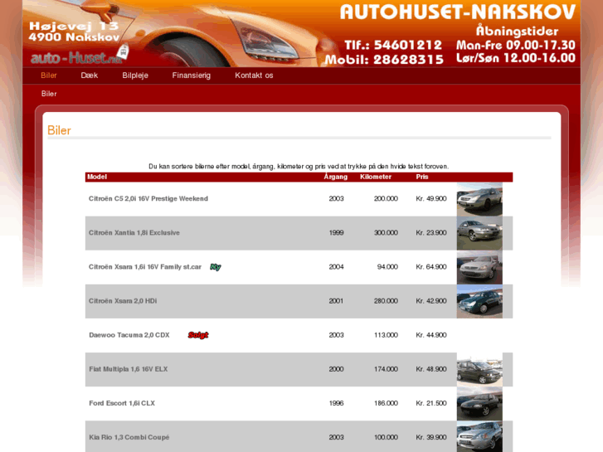Click the Fiat Multipla car thumbnail
Image resolution: width=603 pixels, height=452 pixels.
479,370
